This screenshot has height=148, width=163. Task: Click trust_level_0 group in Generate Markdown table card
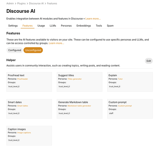point(64,113)
